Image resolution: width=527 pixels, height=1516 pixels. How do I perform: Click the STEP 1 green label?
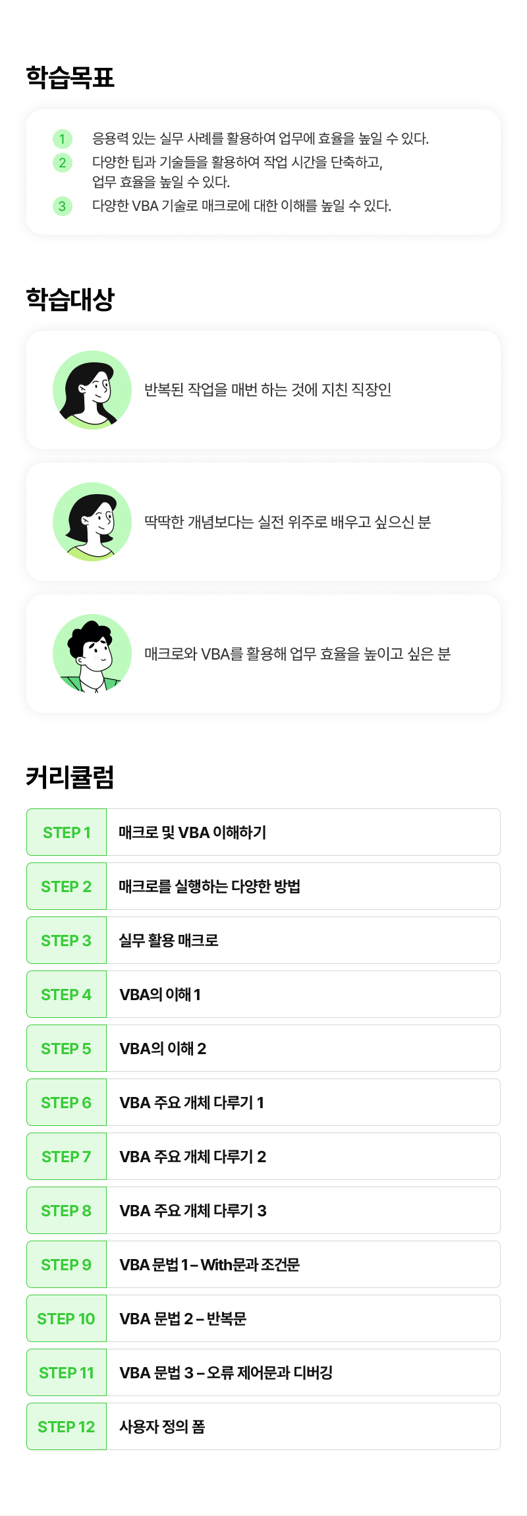pos(67,833)
